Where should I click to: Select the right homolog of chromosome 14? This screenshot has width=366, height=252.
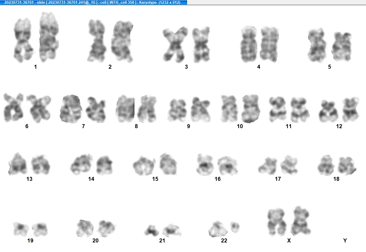click(x=105, y=165)
